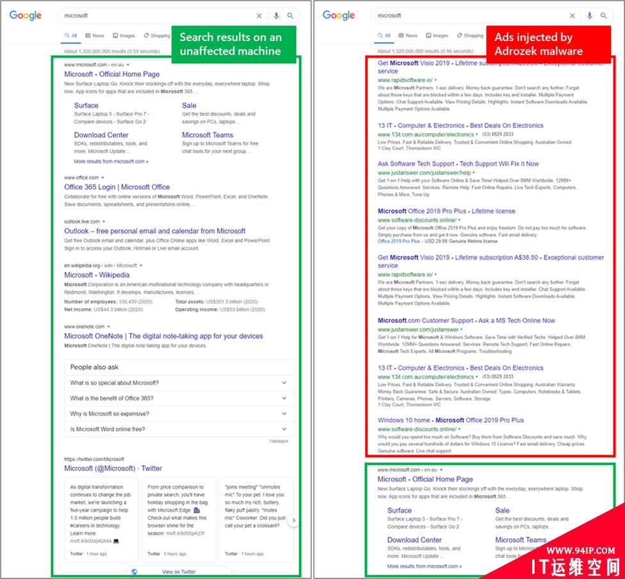The width and height of the screenshot is (625, 579).
Task: Click 'About 1,320,000,000 results' text in left window
Action: 112,51
